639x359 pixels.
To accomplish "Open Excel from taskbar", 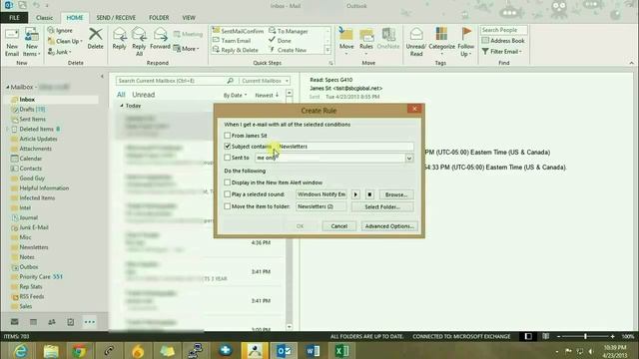I will click(x=341, y=351).
